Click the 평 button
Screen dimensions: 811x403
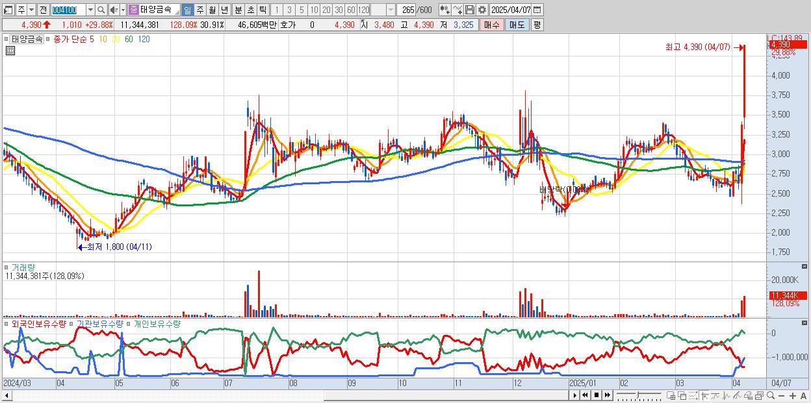pyautogui.click(x=537, y=25)
